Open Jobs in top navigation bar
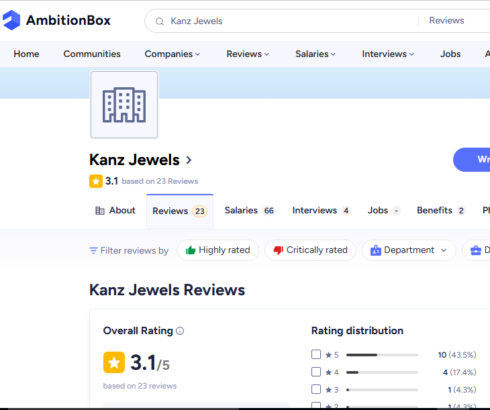The height and width of the screenshot is (410, 490). (x=450, y=54)
